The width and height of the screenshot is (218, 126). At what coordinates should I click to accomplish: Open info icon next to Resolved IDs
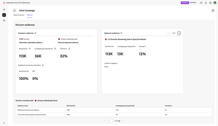pyautogui.click(x=30, y=49)
